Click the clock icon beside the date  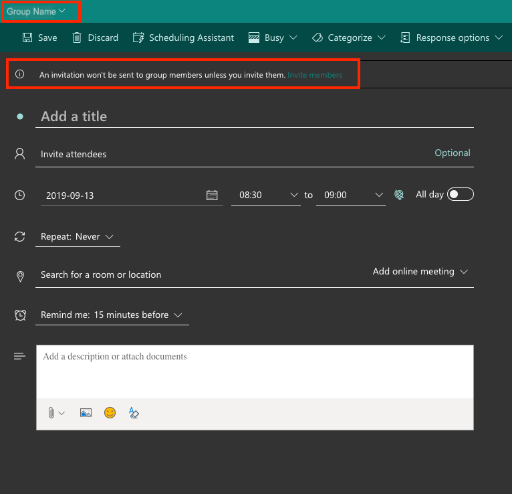click(19, 195)
